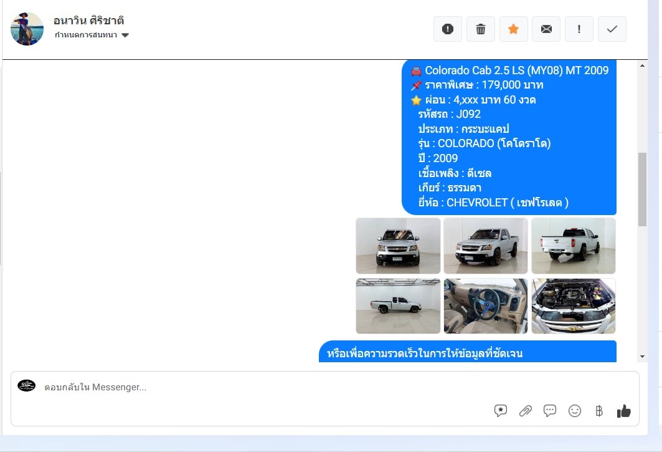Open interior steering wheel photo
662x452 pixels.
click(486, 306)
